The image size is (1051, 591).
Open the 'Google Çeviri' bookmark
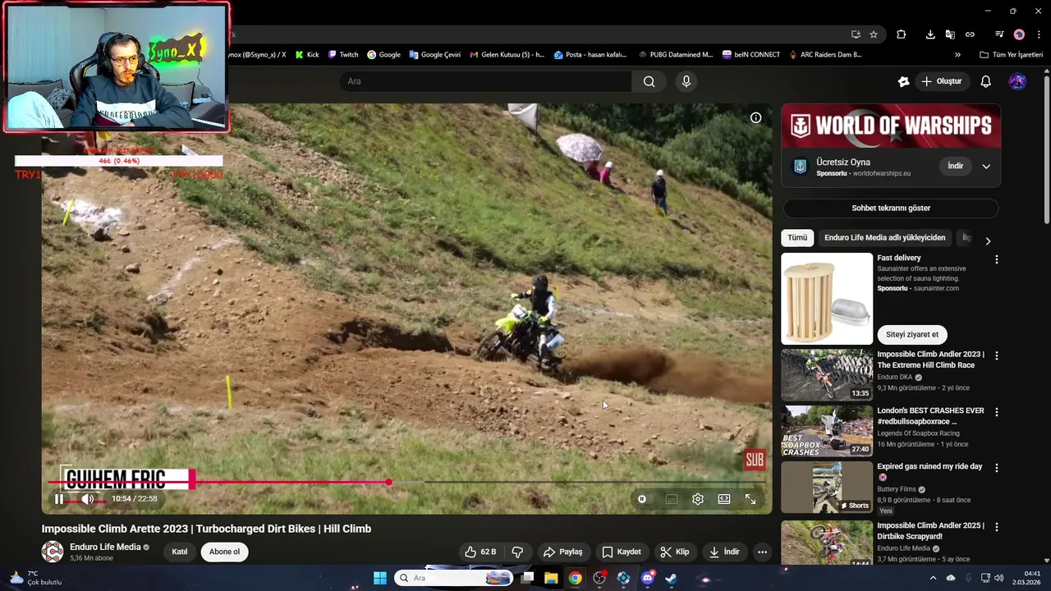(x=434, y=55)
